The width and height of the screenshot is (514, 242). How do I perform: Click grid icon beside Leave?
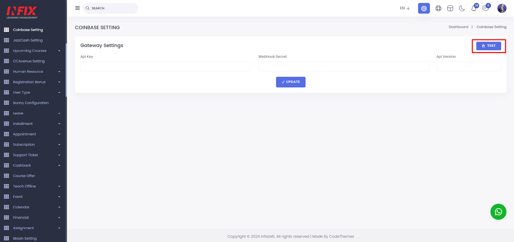pyautogui.click(x=6, y=113)
